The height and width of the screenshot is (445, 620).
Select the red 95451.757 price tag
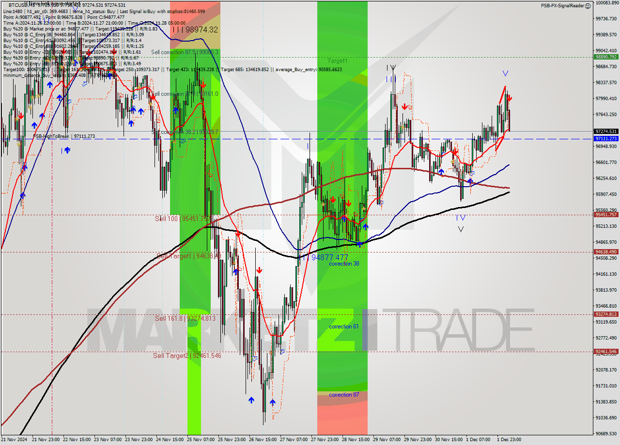click(606, 214)
